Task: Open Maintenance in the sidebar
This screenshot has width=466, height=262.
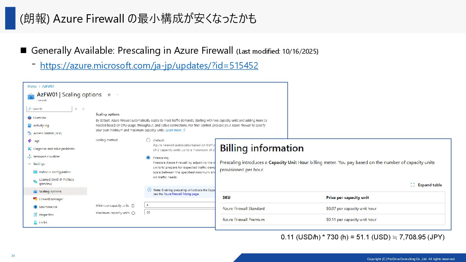Action: tap(48, 207)
